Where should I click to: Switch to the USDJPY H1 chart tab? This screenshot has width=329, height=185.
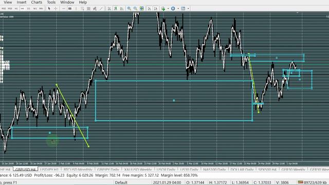[49, 170]
